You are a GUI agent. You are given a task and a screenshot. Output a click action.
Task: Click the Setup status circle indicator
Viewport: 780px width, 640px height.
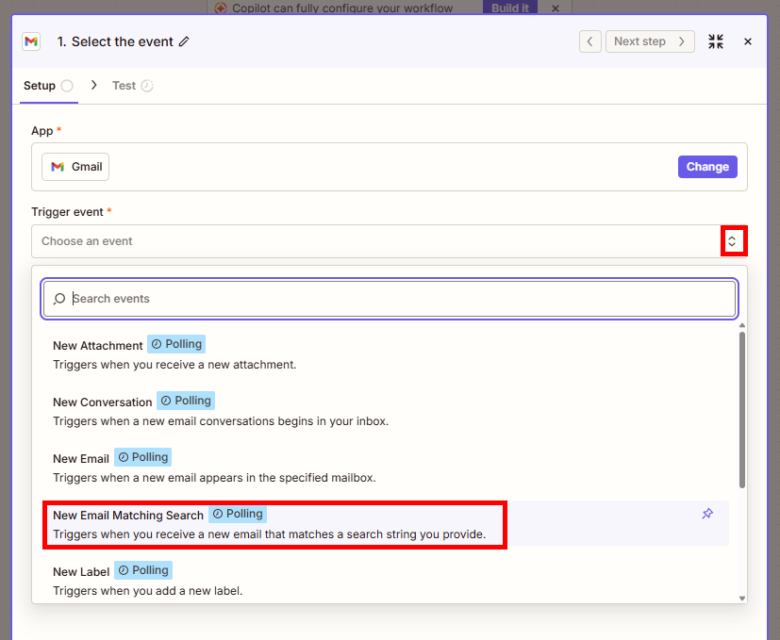[67, 86]
